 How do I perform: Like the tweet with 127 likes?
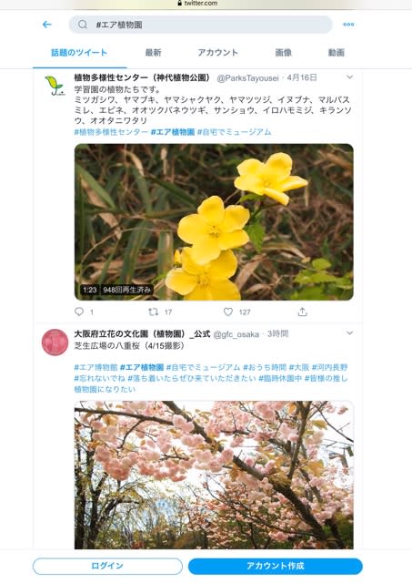[x=228, y=312]
